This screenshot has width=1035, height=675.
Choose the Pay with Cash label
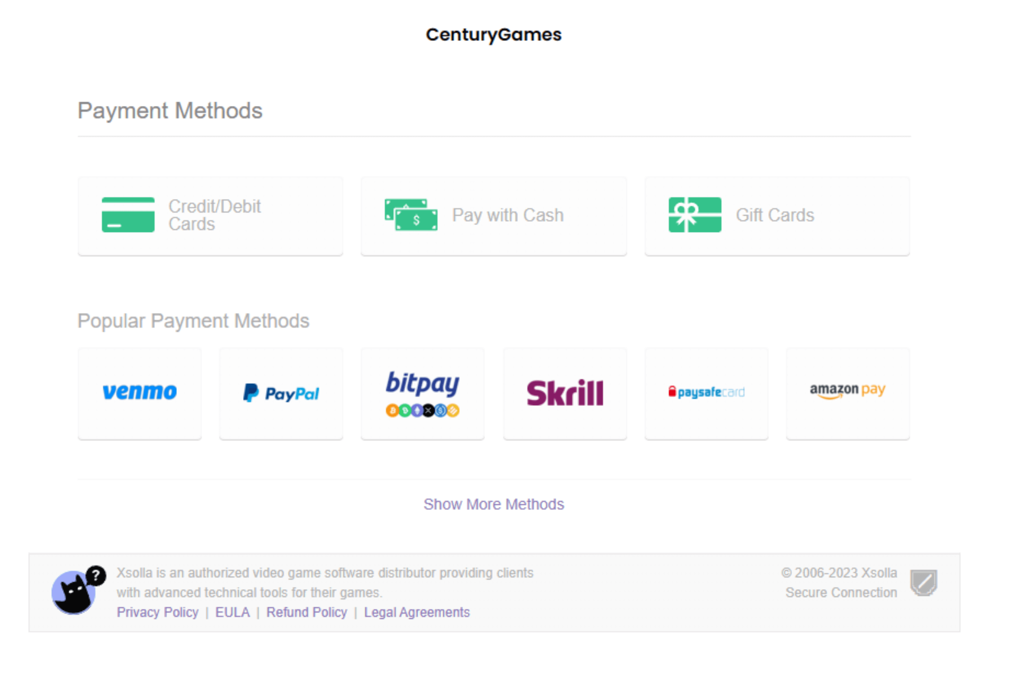point(508,215)
